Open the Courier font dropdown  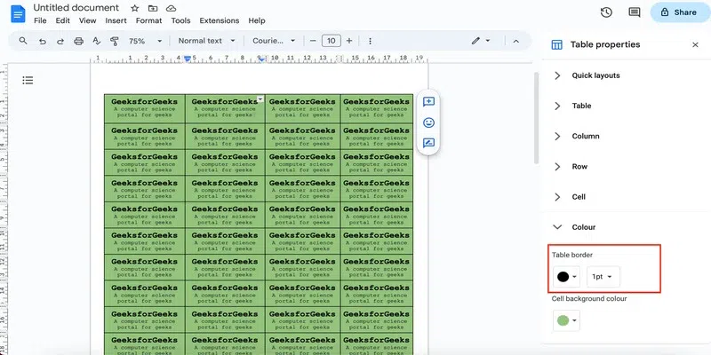coord(274,41)
